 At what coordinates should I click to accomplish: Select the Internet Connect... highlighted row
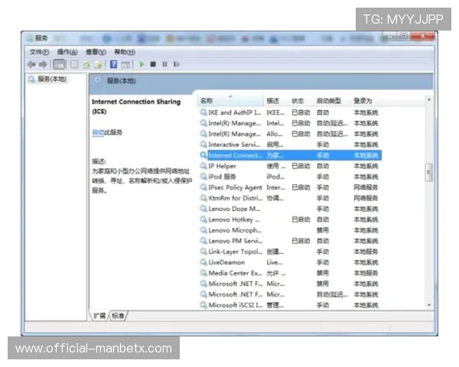[291, 155]
